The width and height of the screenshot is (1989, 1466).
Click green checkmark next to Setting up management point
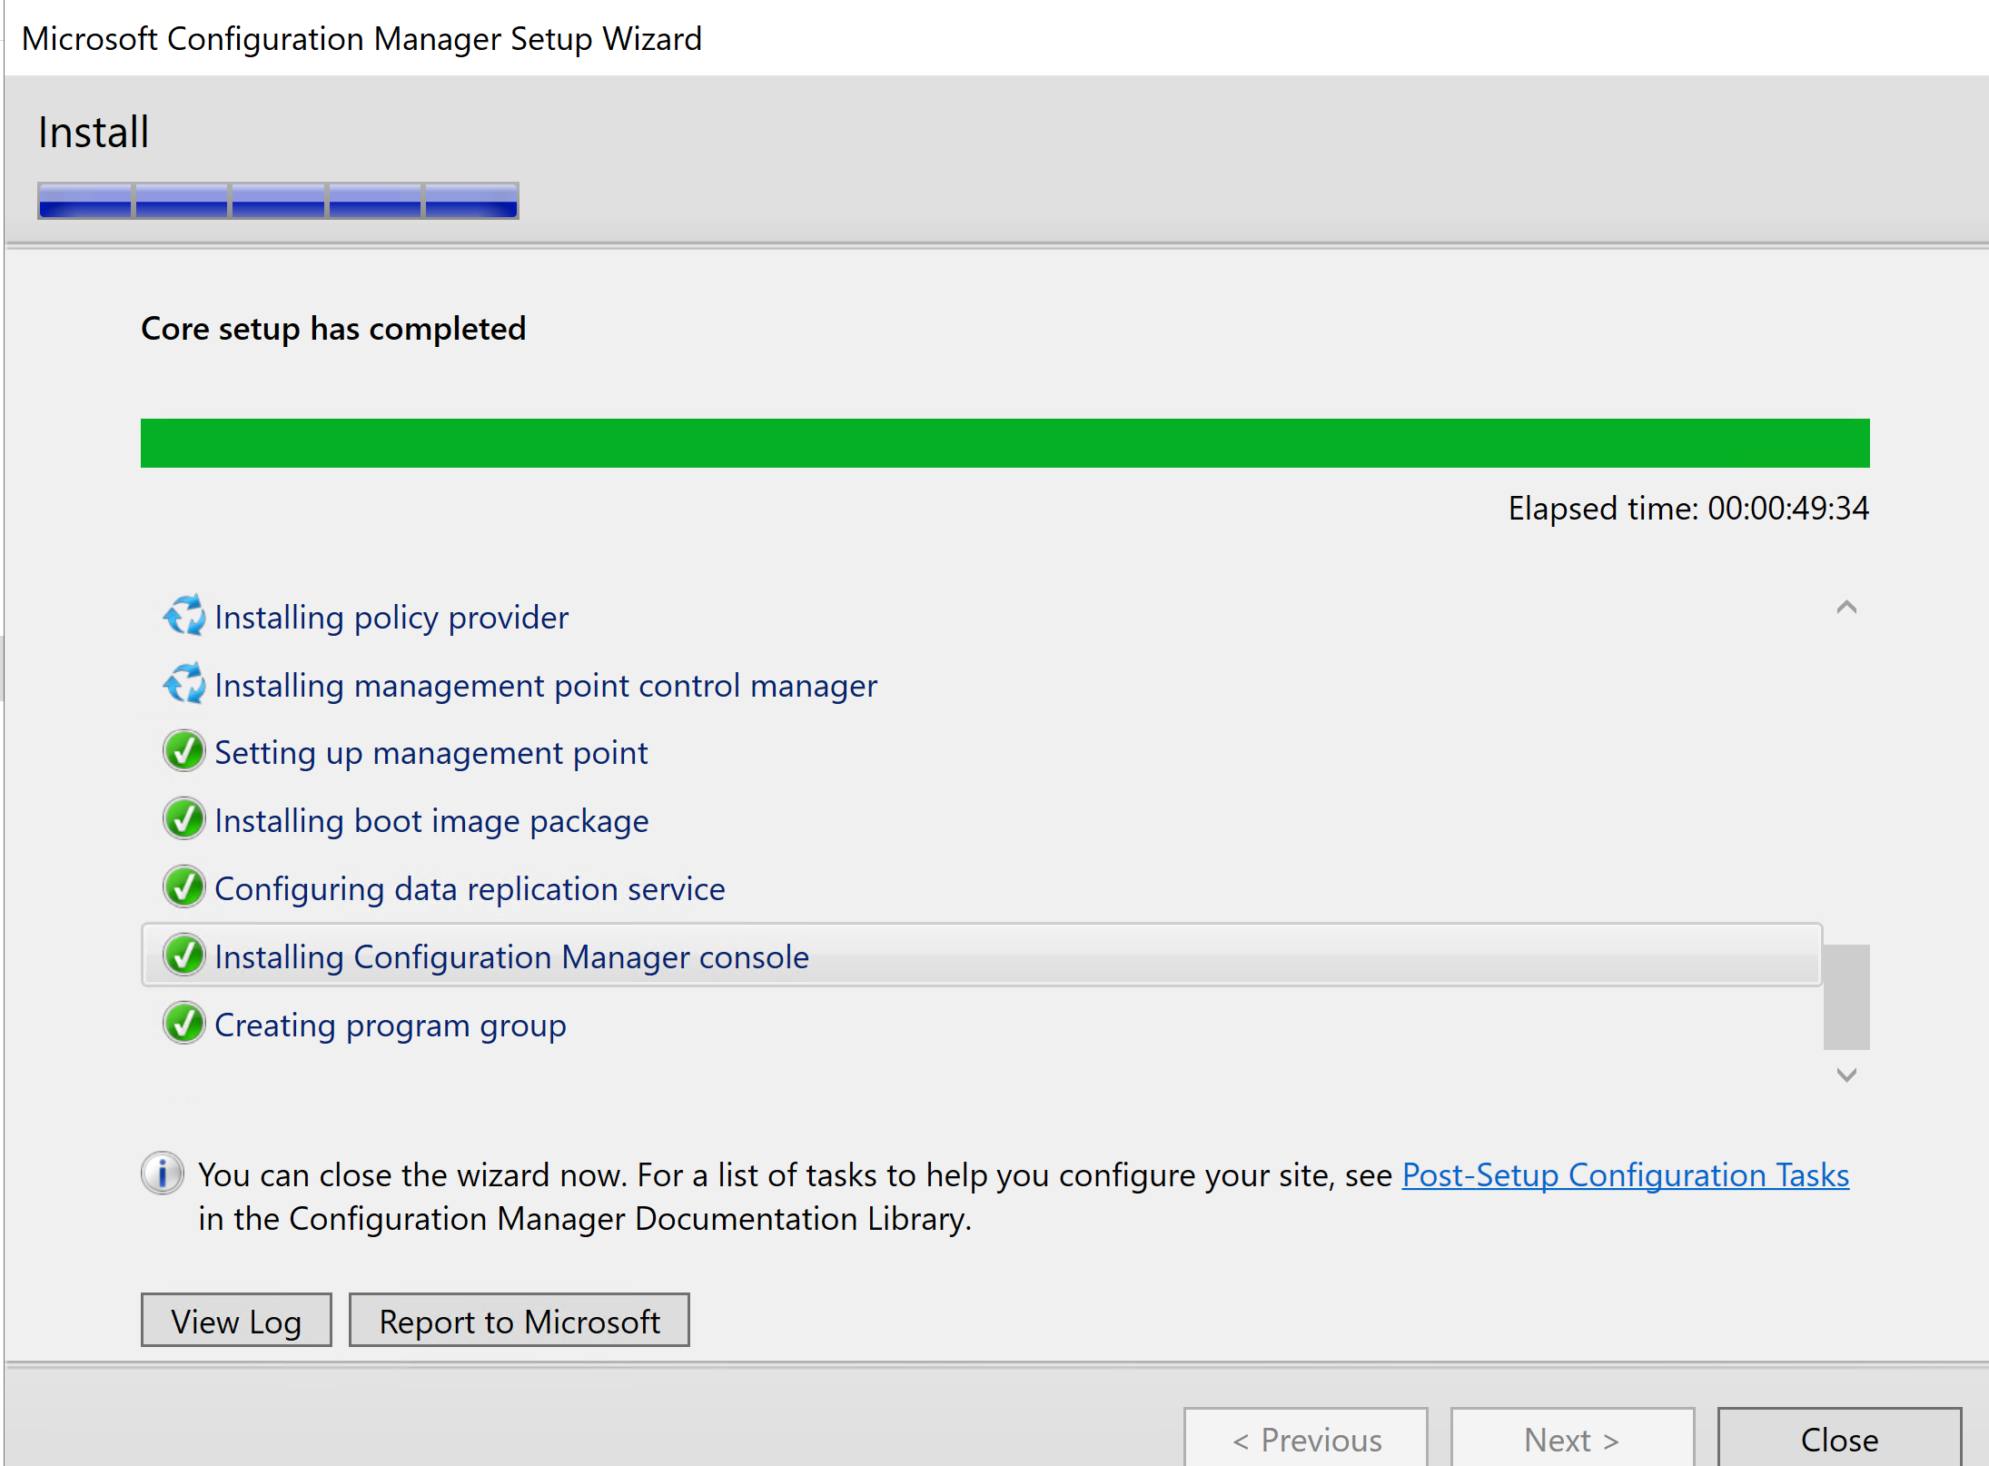pos(184,752)
